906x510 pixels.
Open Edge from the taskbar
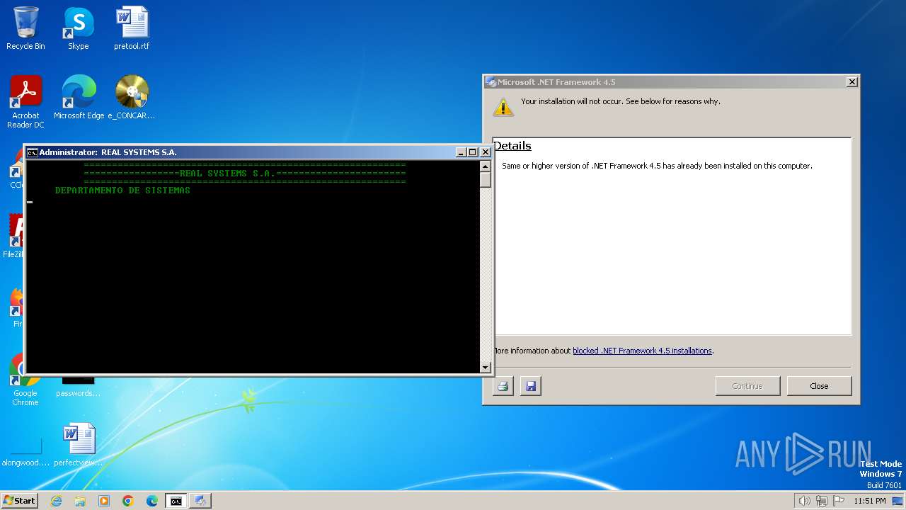pyautogui.click(x=152, y=501)
